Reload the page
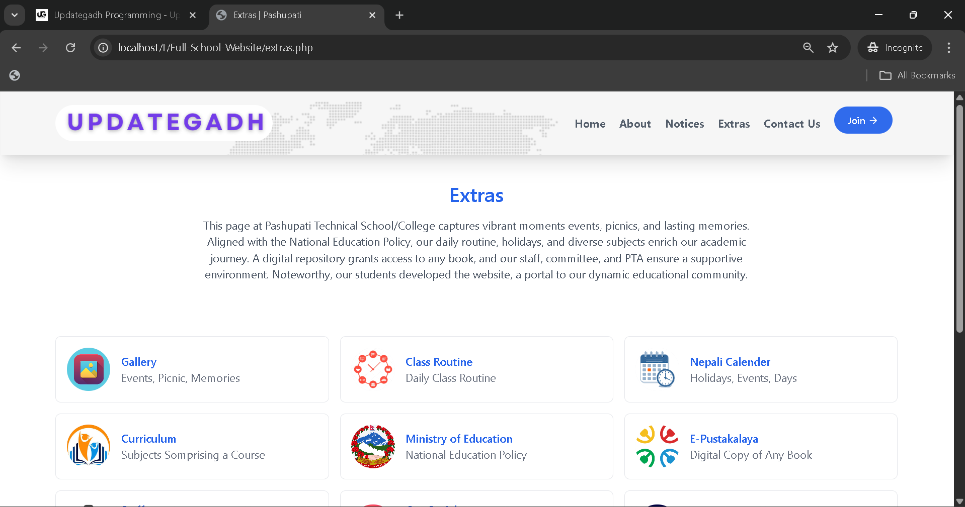This screenshot has height=507, width=965. pyautogui.click(x=70, y=48)
